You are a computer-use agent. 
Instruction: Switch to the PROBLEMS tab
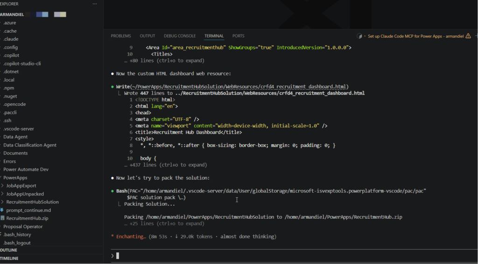pos(121,36)
